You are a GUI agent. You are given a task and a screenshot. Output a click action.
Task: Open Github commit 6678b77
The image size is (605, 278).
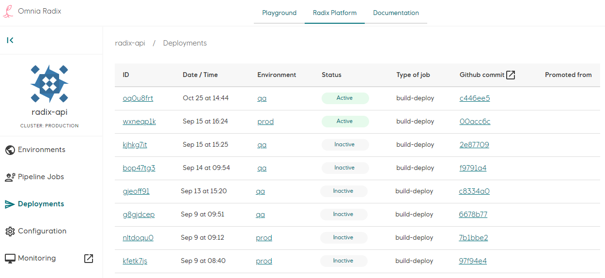pos(473,215)
